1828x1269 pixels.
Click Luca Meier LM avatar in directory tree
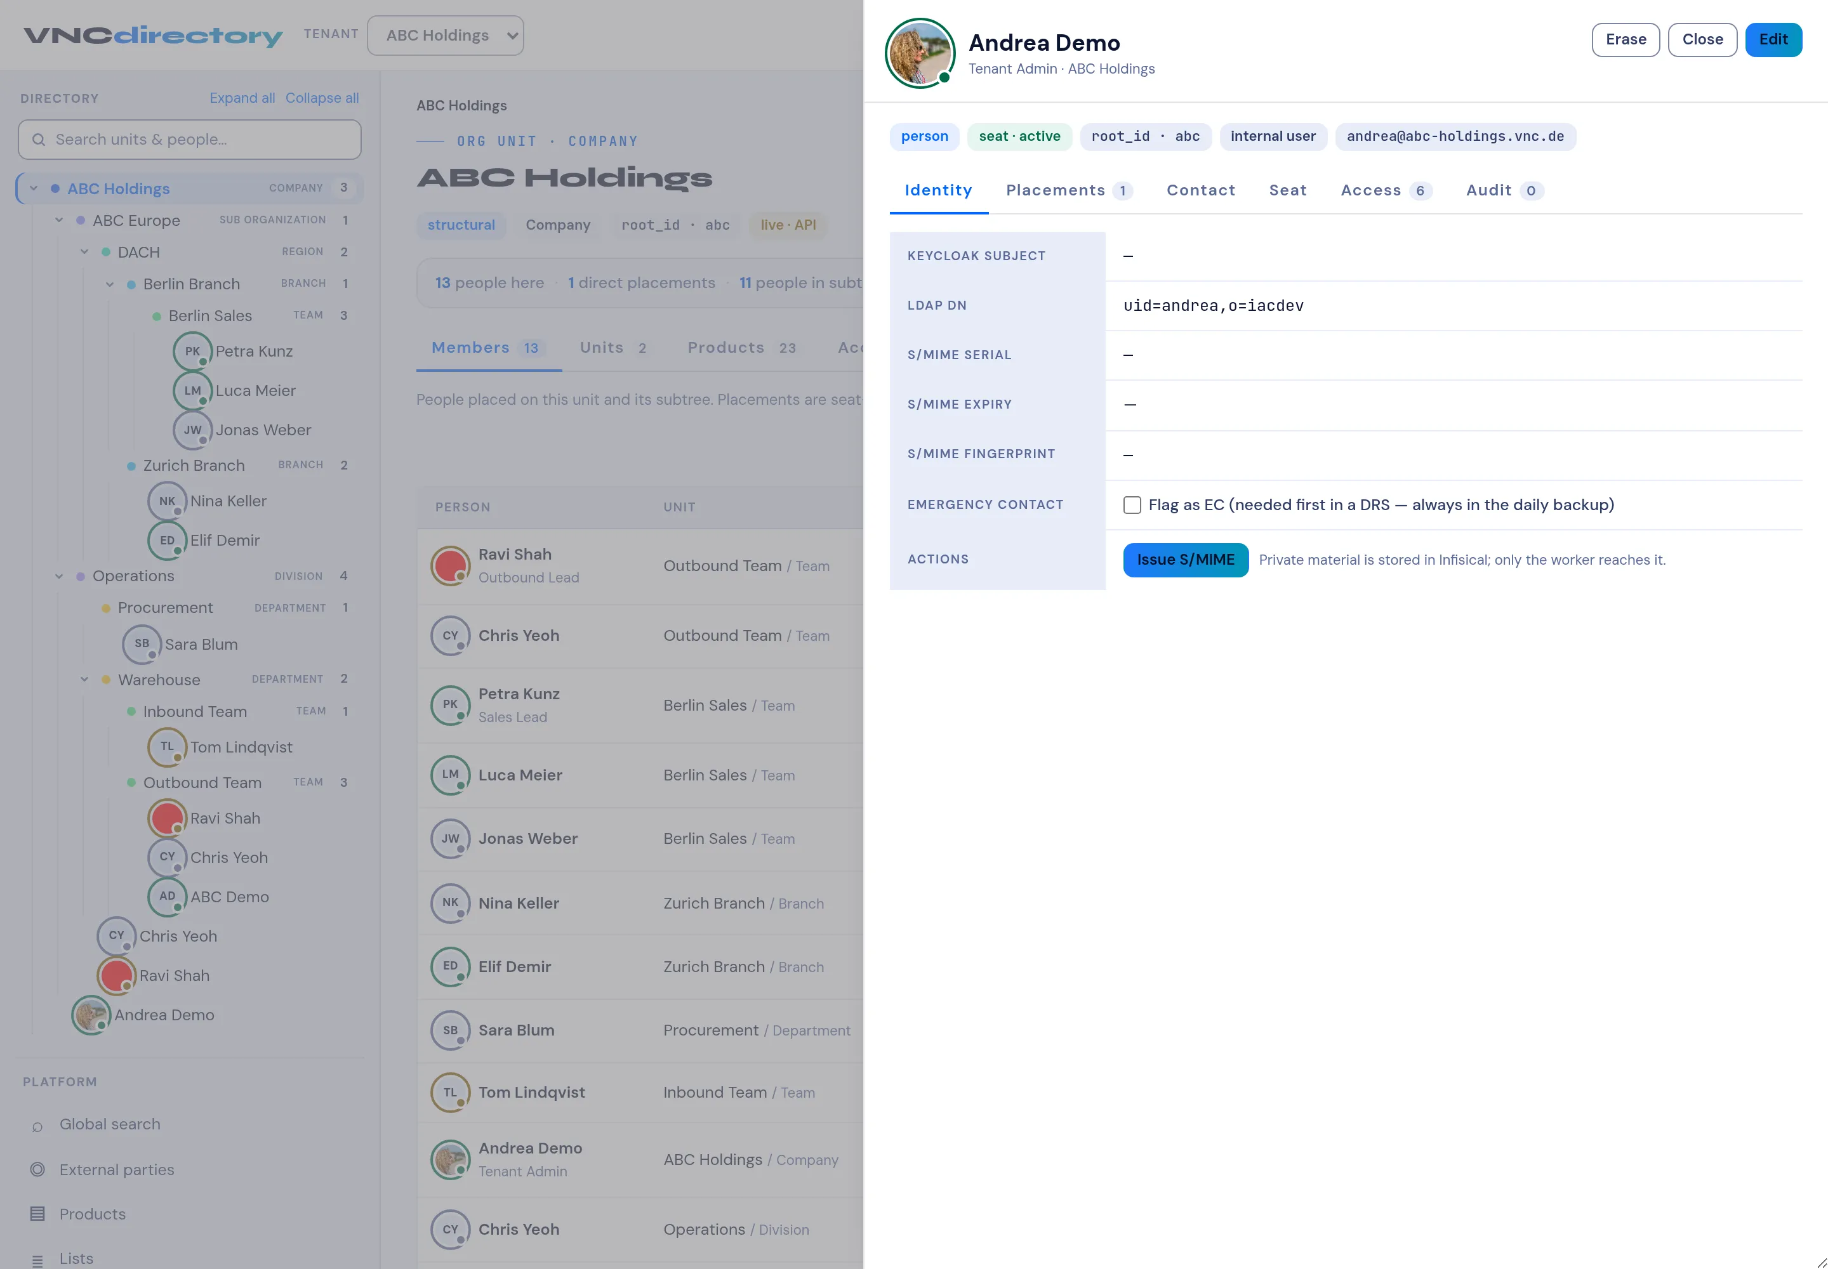(192, 390)
